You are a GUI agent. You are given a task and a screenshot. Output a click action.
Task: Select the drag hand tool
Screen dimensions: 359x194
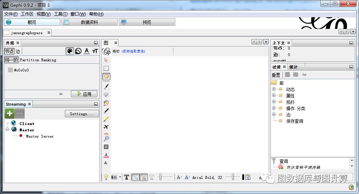point(106,76)
